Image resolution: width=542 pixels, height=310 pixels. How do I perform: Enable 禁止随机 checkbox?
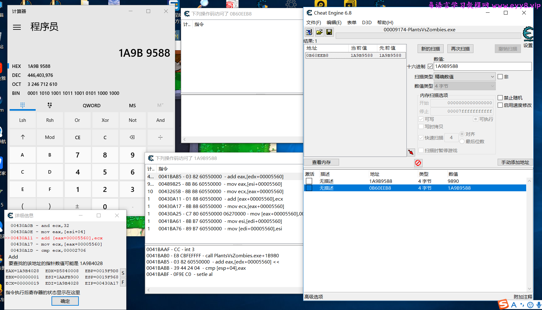pos(500,98)
